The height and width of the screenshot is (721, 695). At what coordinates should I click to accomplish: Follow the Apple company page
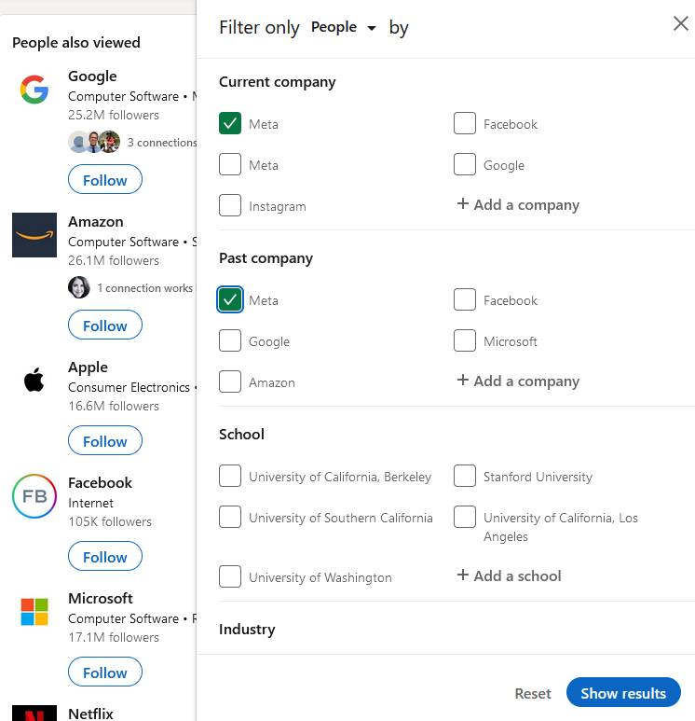pos(105,441)
